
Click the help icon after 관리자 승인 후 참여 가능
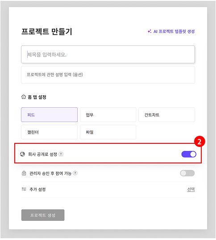click(x=75, y=173)
